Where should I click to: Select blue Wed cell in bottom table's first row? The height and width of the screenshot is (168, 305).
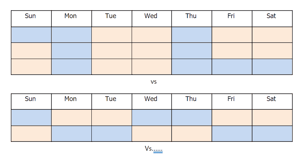(x=152, y=118)
